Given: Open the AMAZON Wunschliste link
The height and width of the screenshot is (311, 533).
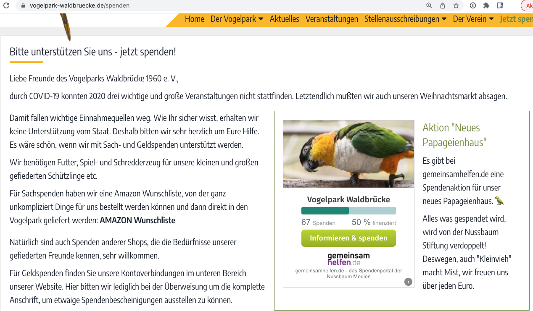Looking at the screenshot, I should pyautogui.click(x=137, y=220).
